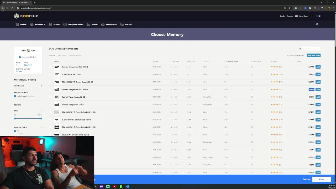This screenshot has width=336, height=189.
Task: Click the PCPartPicker logo
Action: 26,16
